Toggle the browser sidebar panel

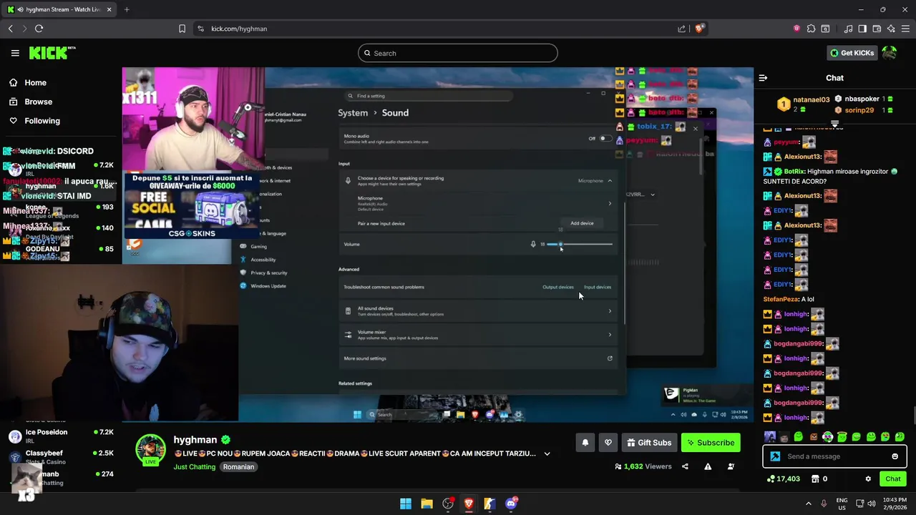pos(862,29)
